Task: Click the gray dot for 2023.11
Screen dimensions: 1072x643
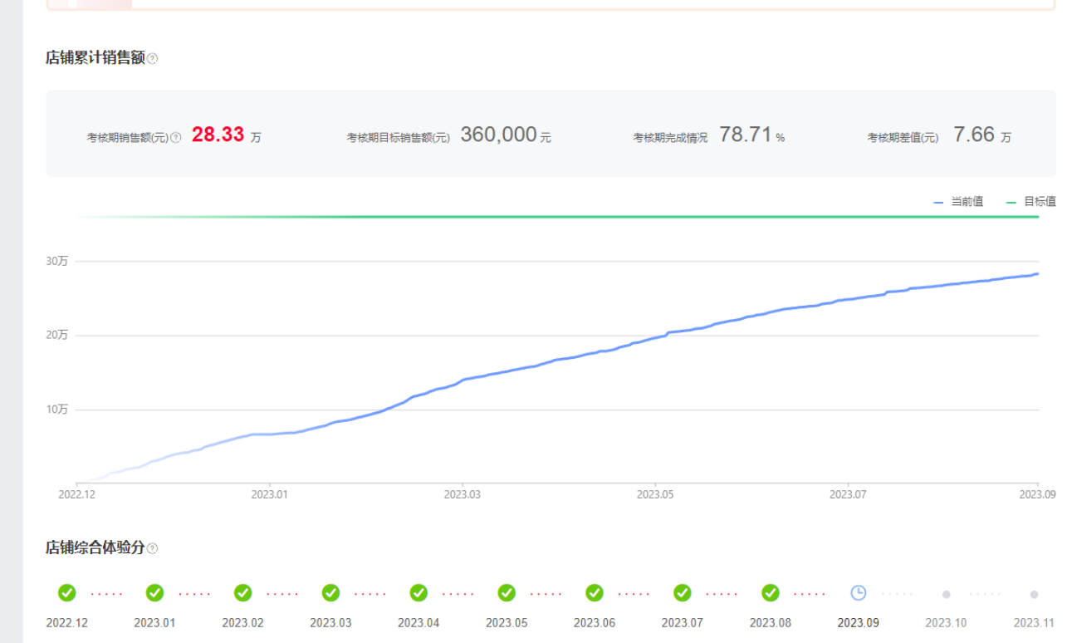Action: click(1034, 595)
